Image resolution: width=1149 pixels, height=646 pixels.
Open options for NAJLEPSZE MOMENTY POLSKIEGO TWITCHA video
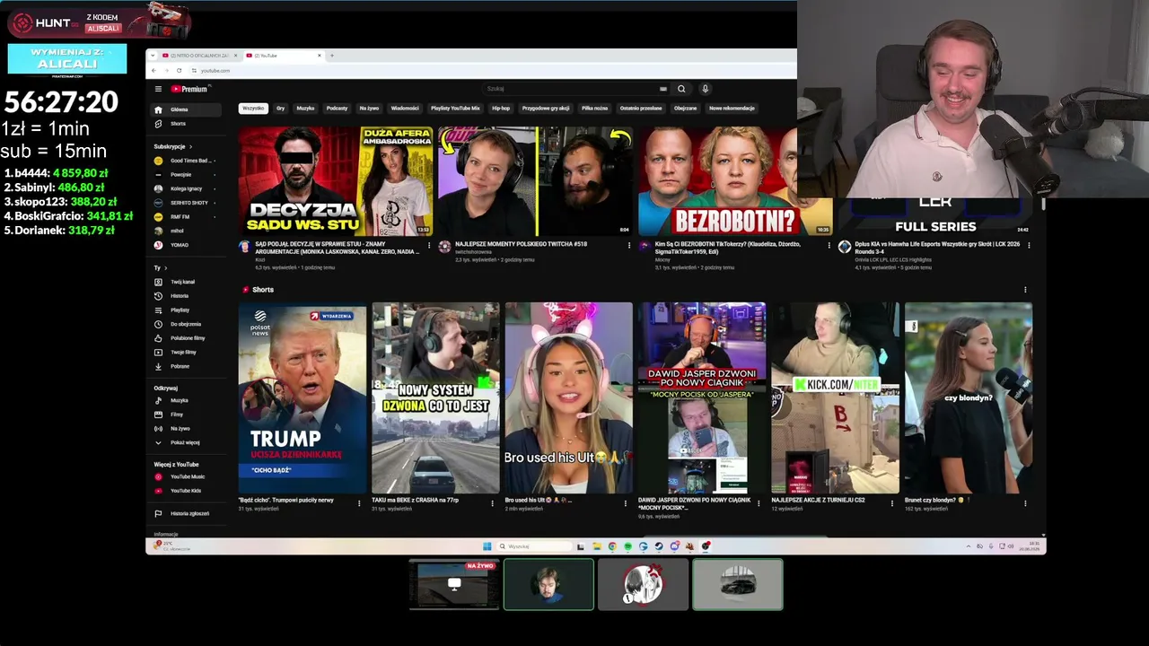point(628,245)
